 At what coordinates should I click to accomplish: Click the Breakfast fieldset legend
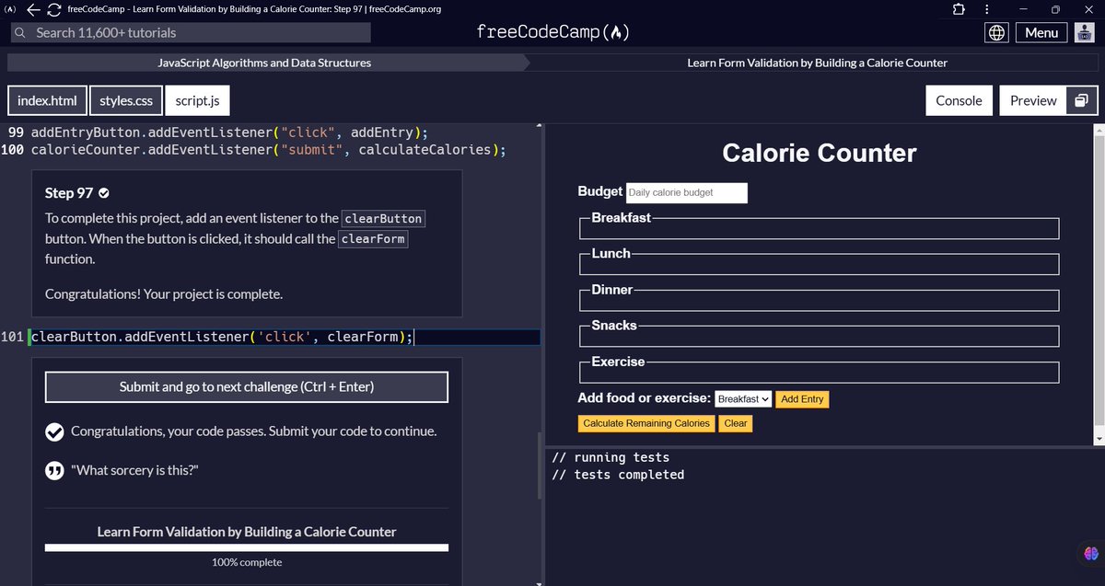(x=621, y=218)
